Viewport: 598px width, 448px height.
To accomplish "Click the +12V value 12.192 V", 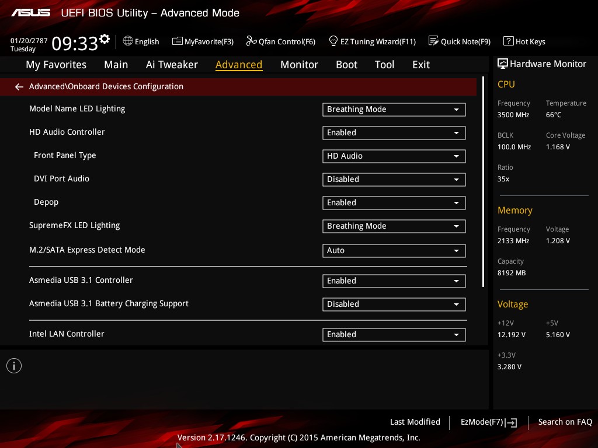I will coord(511,334).
